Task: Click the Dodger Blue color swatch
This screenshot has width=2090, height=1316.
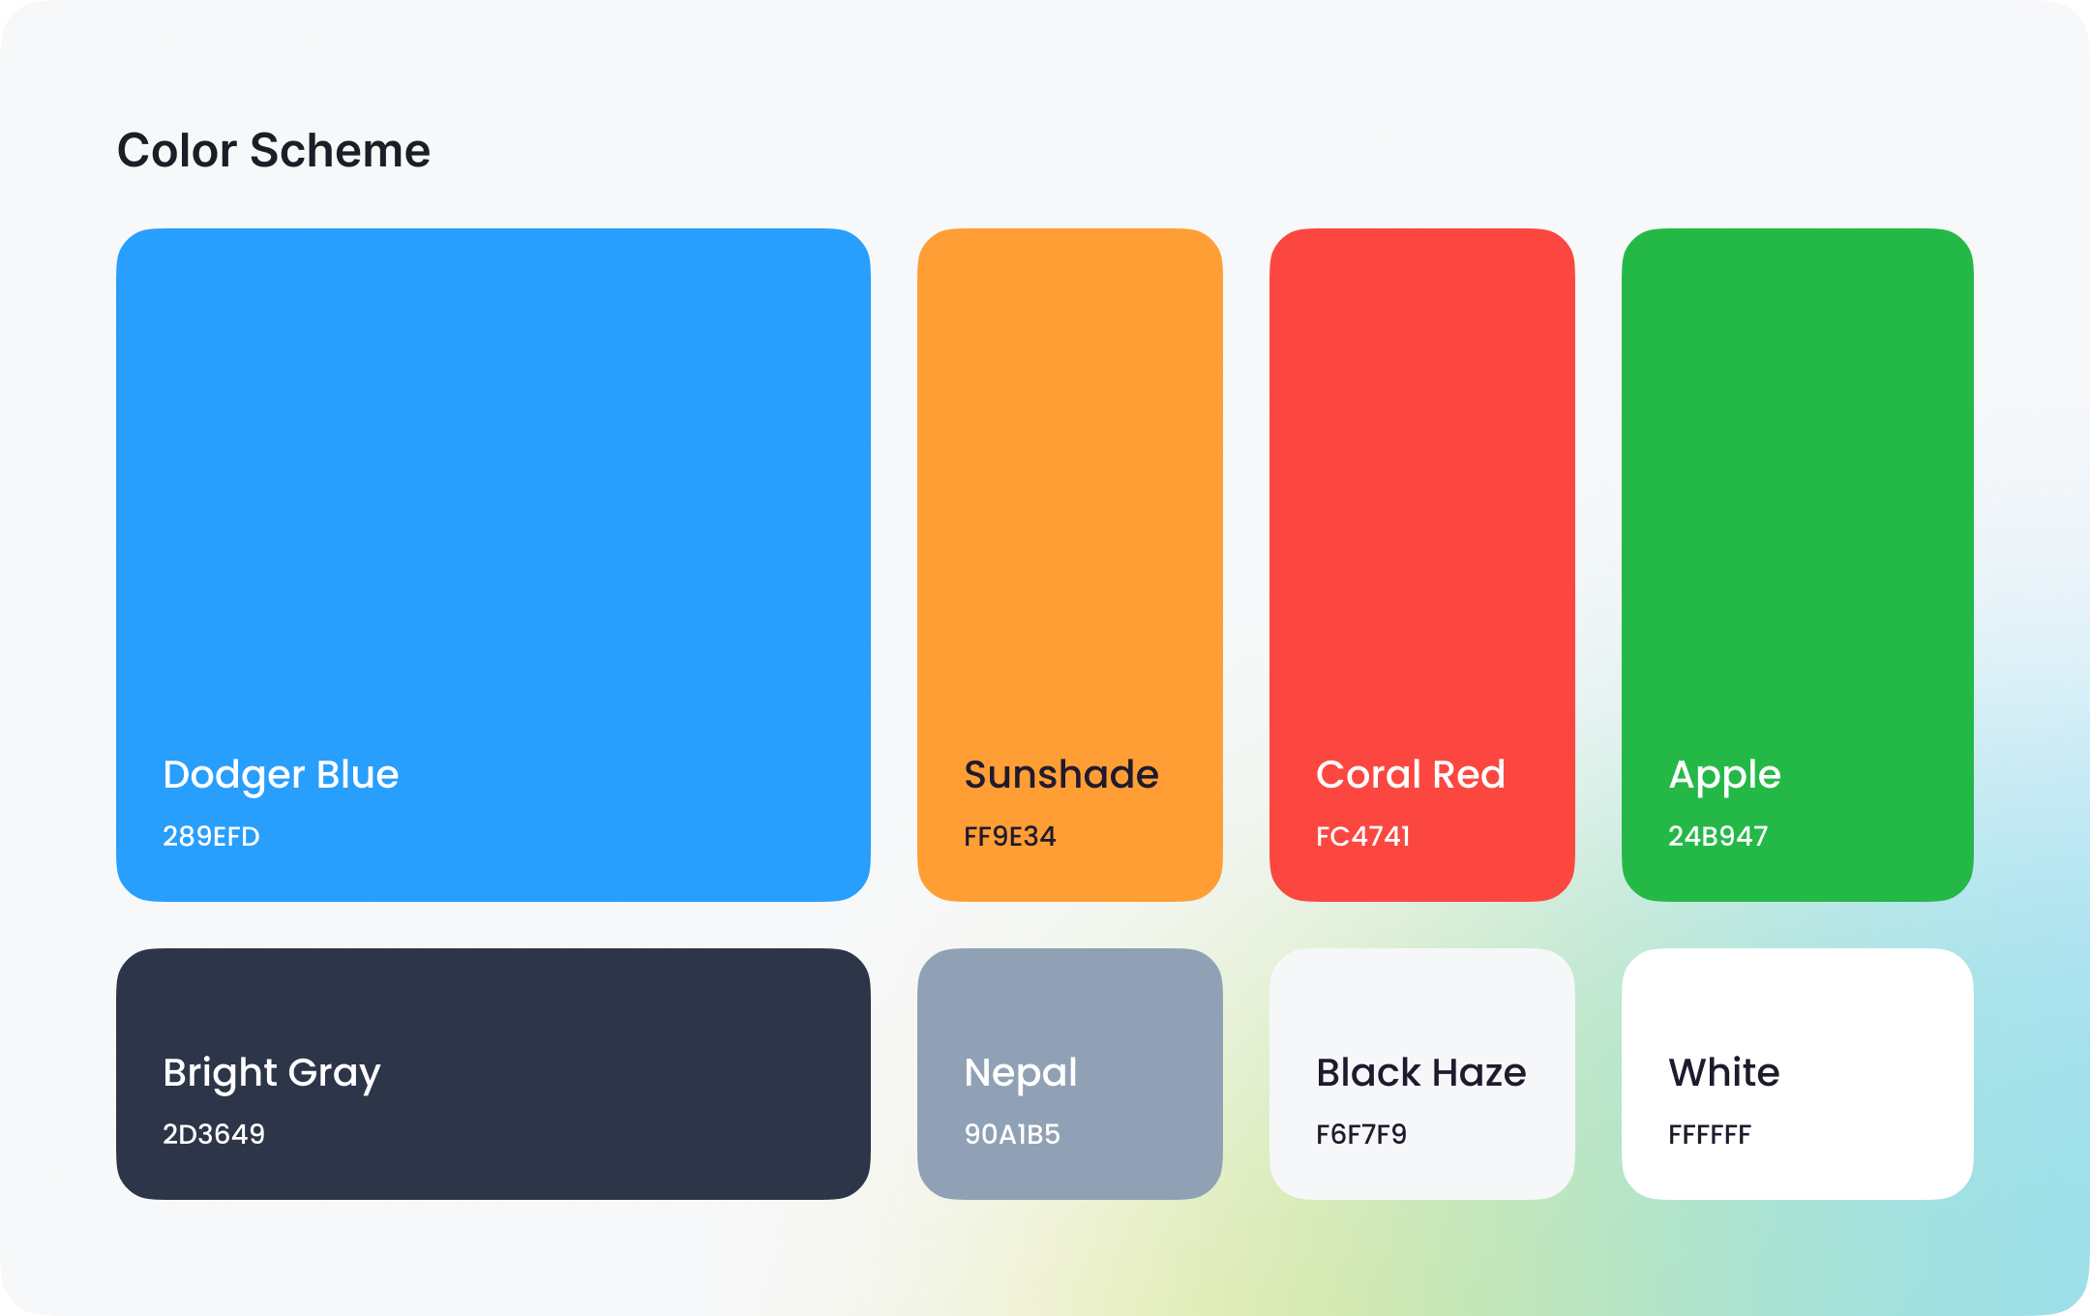Action: pos(493,565)
